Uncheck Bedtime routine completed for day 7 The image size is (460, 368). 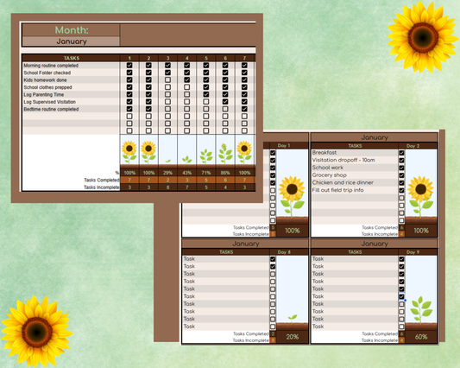[x=244, y=109]
